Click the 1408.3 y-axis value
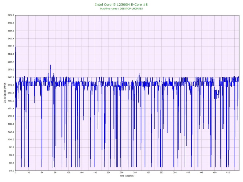 [11, 124]
